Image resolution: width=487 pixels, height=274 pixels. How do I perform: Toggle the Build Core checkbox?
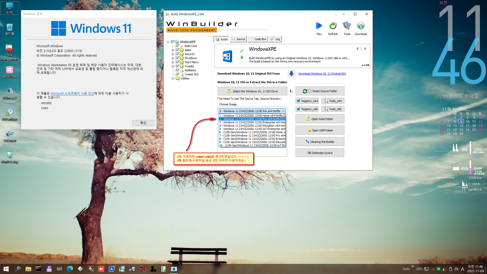click(178, 46)
